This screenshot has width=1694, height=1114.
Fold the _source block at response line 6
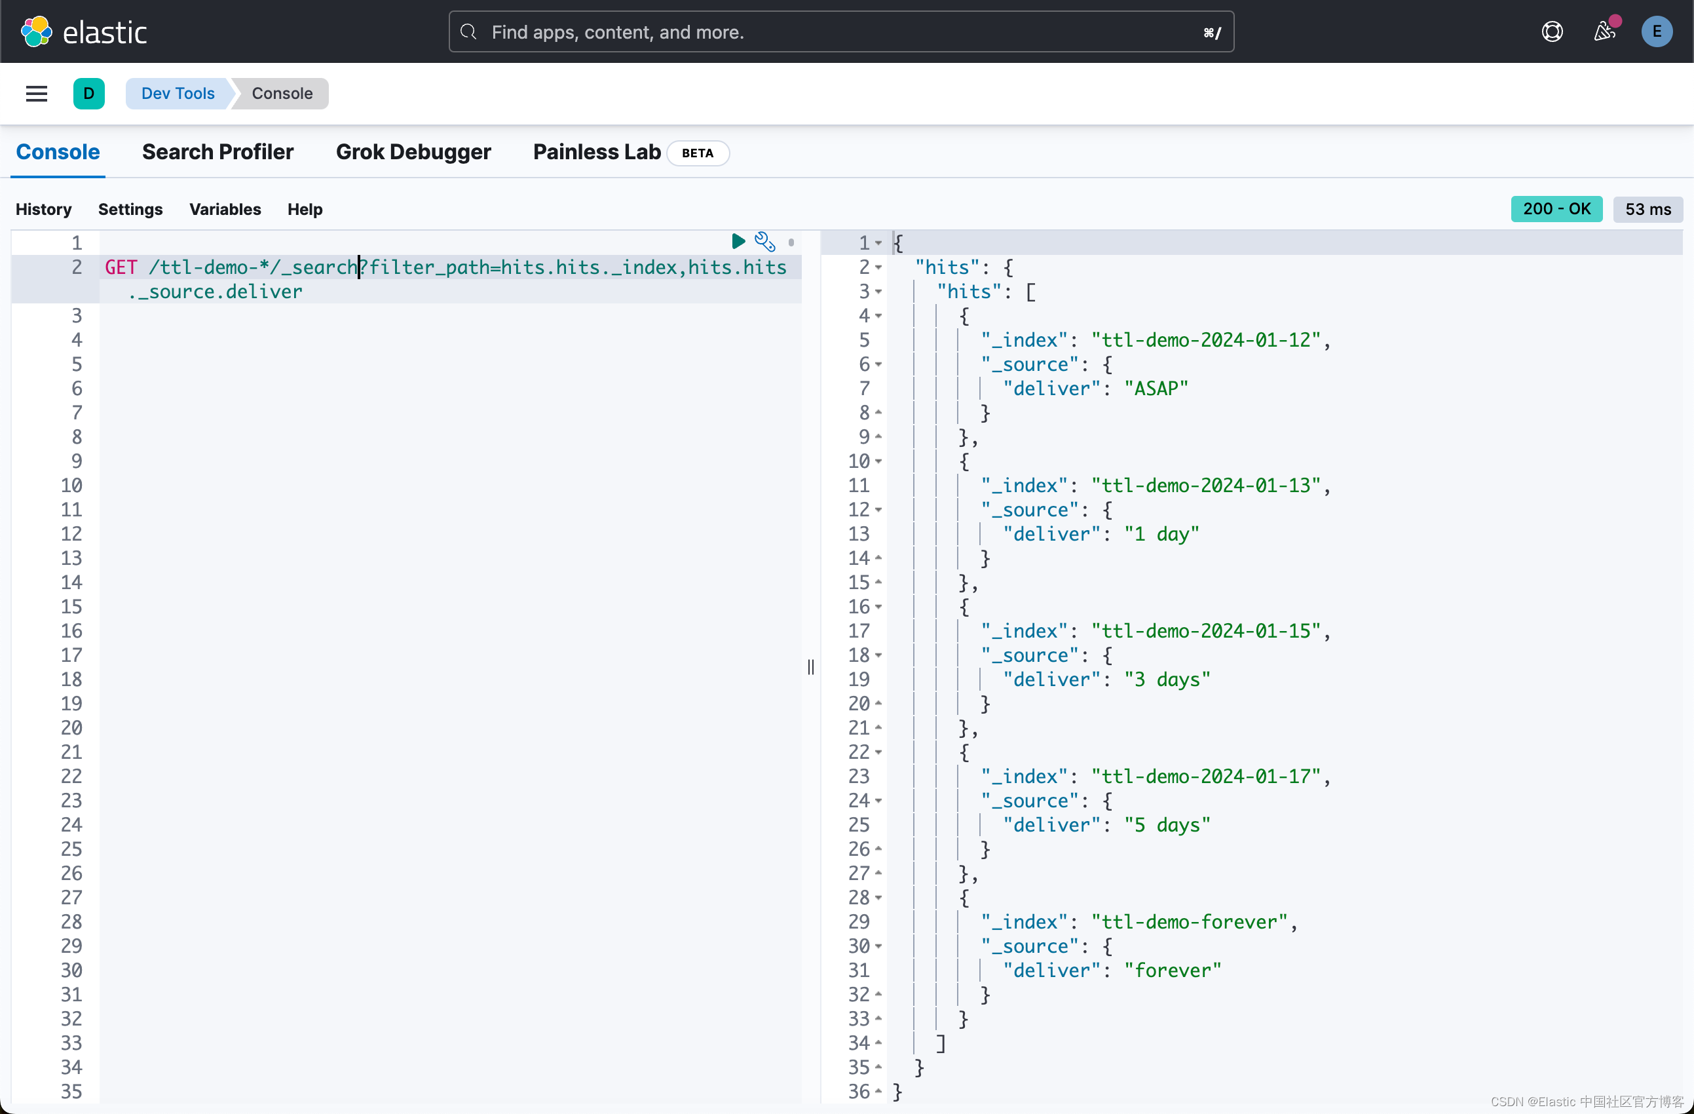coord(878,364)
